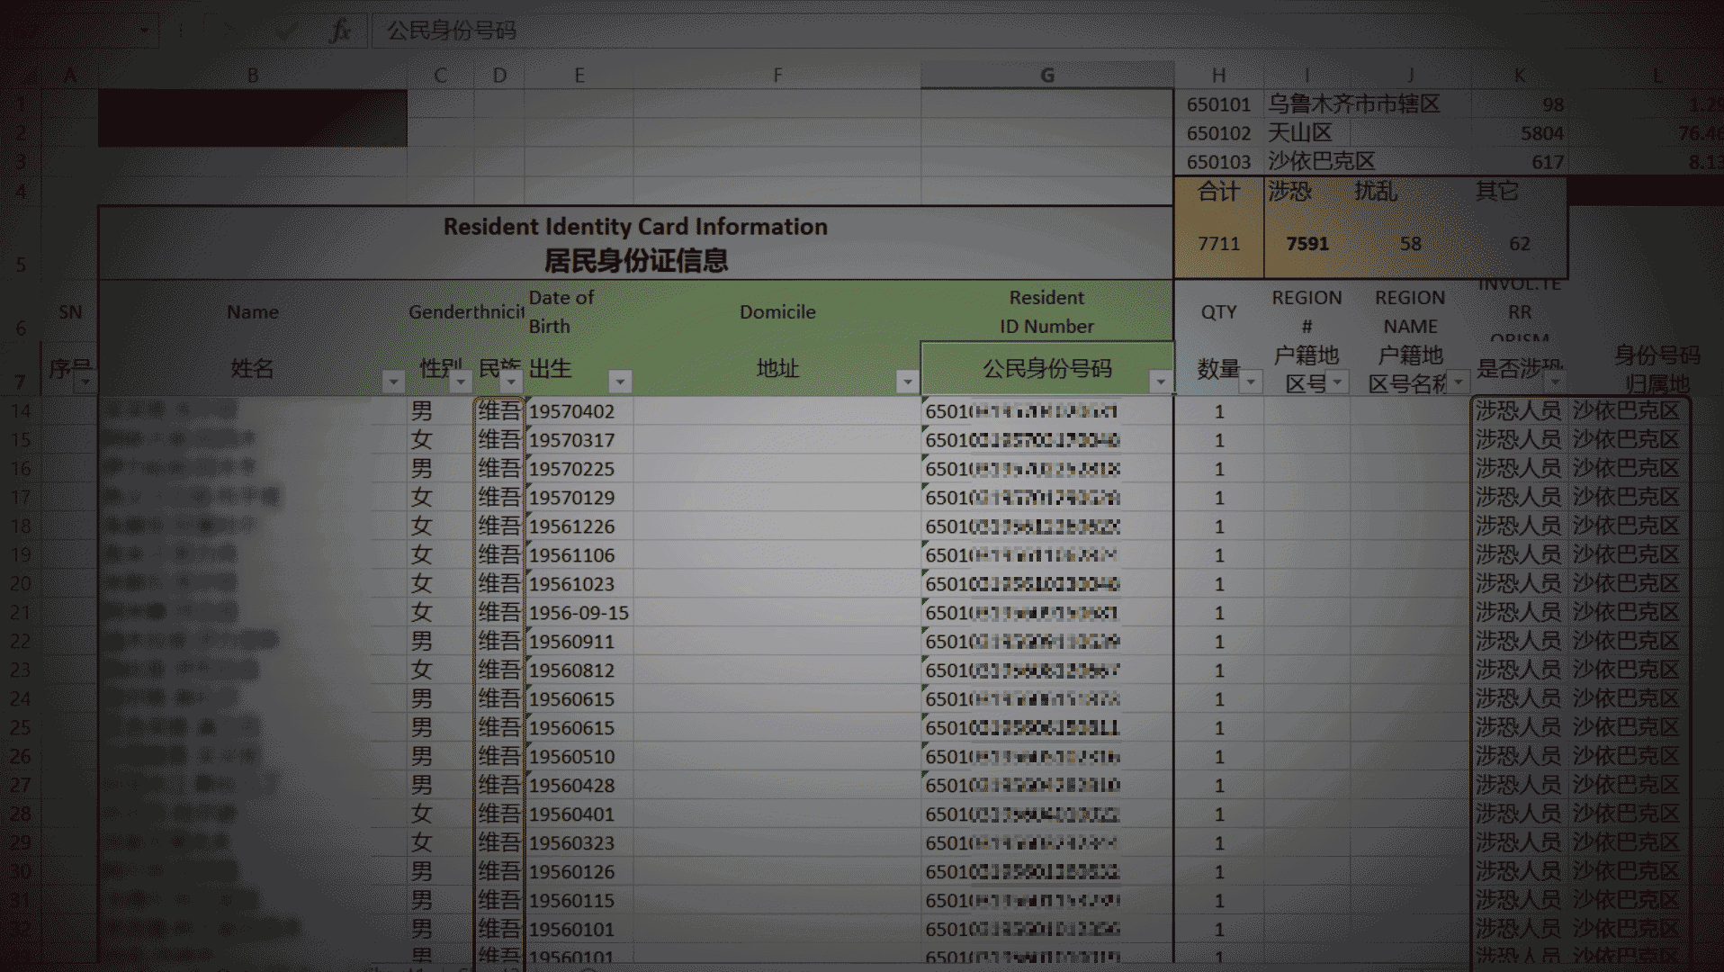
Task: Open the filter button on 地址 column
Action: click(907, 382)
